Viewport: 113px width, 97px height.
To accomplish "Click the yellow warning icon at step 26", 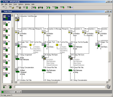I will 30,45.
